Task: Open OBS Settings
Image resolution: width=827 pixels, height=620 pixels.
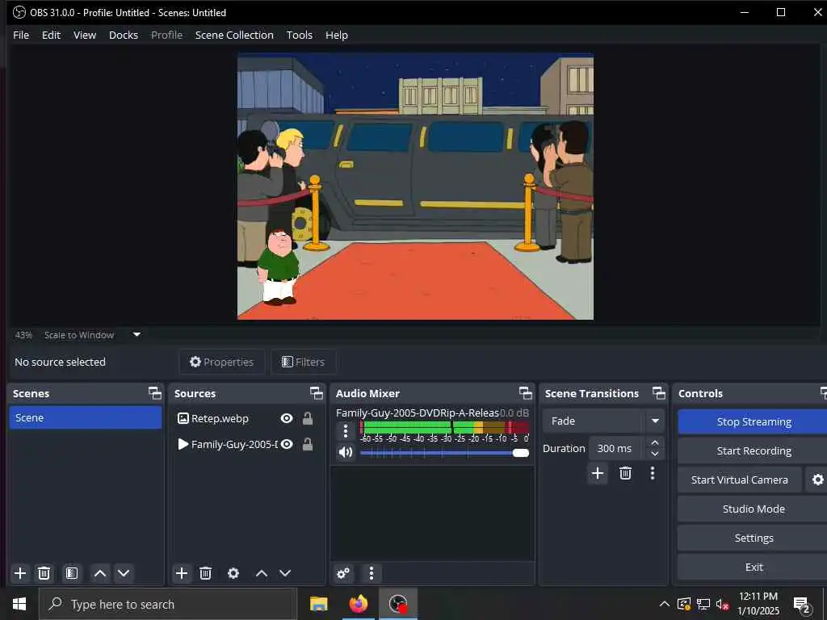Action: 753,538
